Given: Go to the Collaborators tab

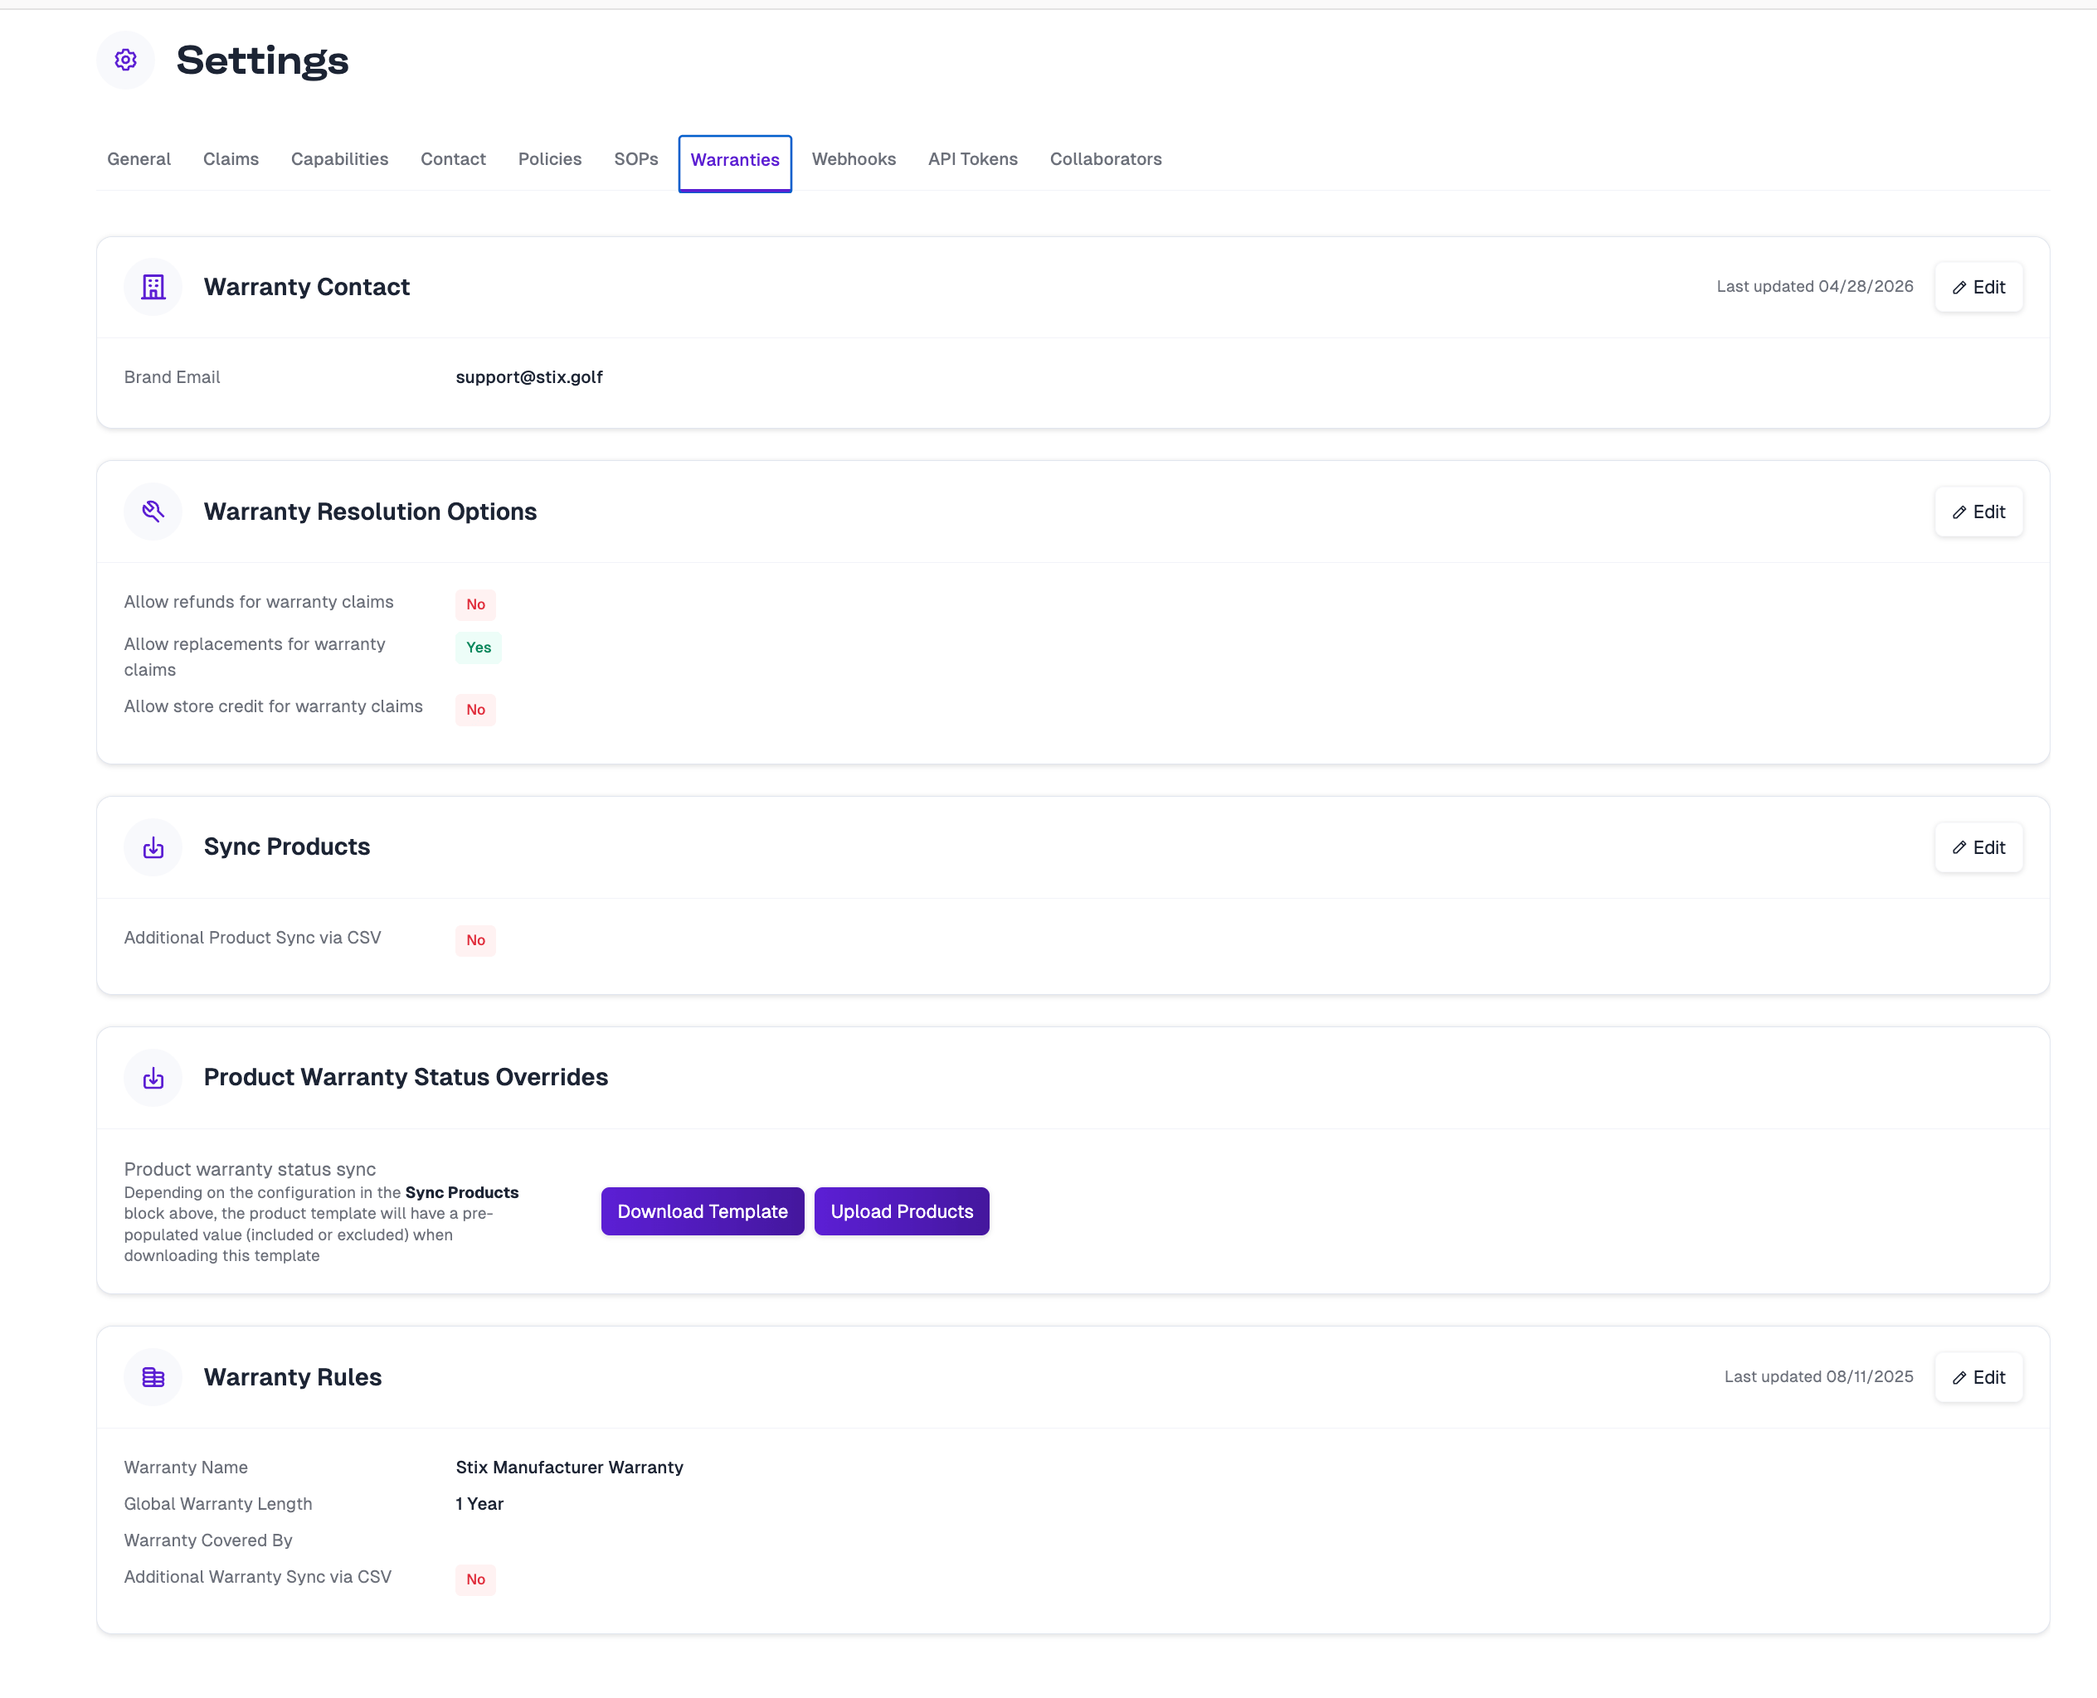Looking at the screenshot, I should pos(1106,159).
